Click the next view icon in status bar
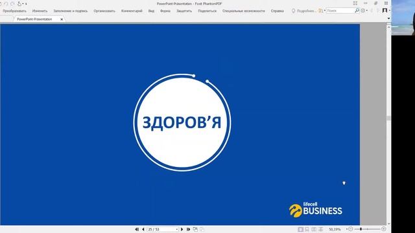This screenshot has width=415, height=233. 202,229
